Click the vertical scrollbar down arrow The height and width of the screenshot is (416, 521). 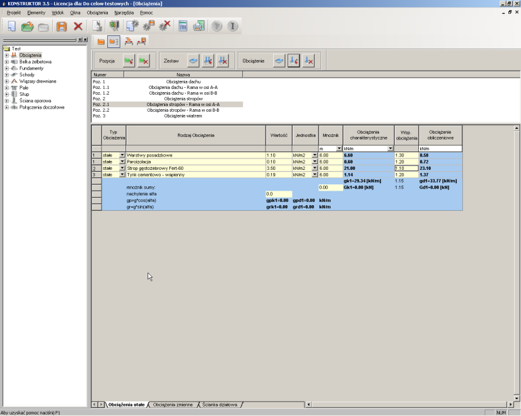[517, 398]
